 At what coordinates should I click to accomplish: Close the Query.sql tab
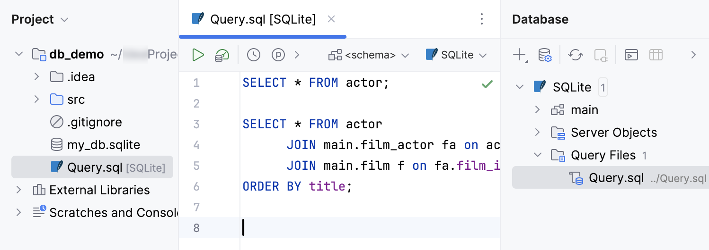[331, 19]
